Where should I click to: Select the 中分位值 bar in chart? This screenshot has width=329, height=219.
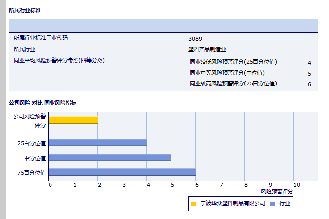point(110,157)
